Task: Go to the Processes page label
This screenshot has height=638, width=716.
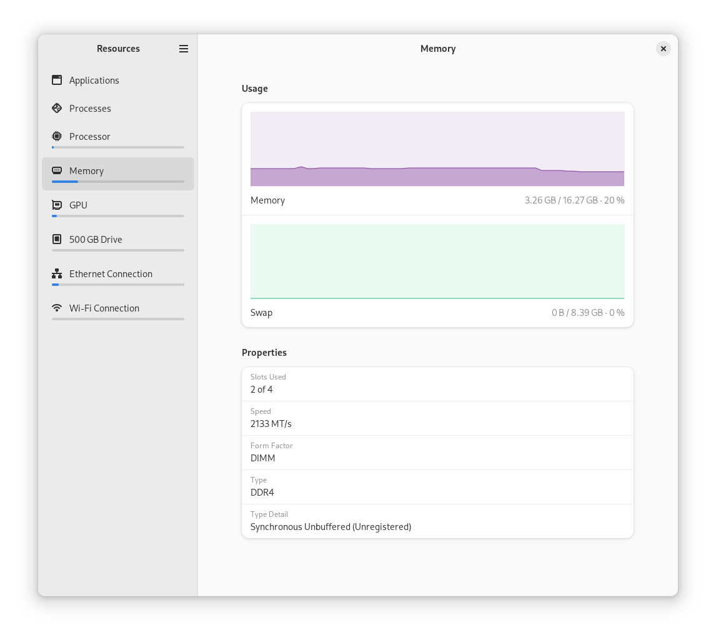Action: (90, 109)
